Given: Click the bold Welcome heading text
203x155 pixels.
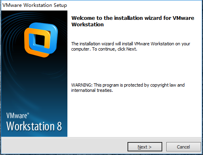Looking at the screenshot, I should click(x=133, y=21).
